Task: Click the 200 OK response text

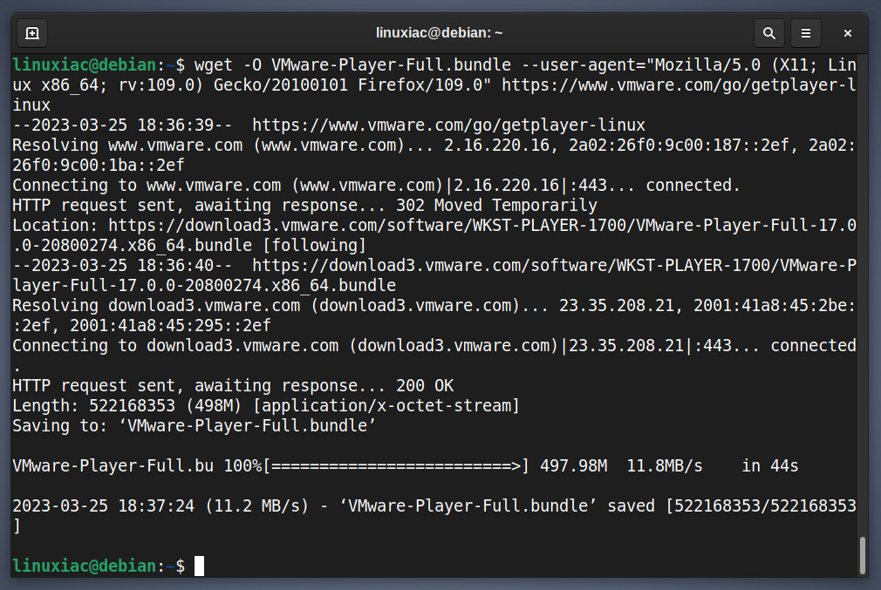Action: pos(425,386)
